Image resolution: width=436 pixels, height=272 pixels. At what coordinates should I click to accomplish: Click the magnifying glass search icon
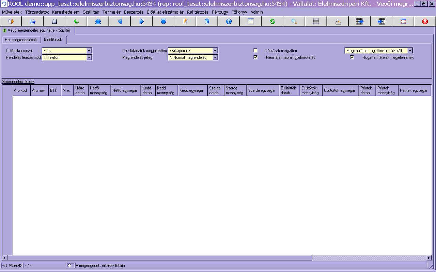tap(294, 21)
